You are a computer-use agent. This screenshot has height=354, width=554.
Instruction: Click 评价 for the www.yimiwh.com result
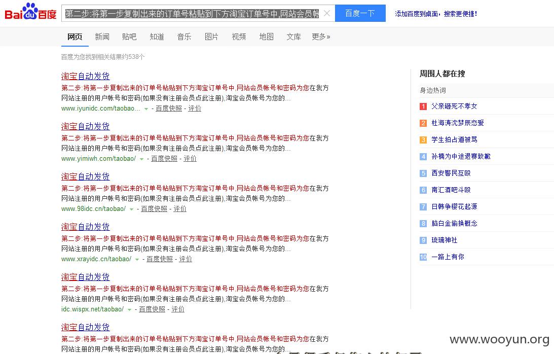[x=190, y=159]
